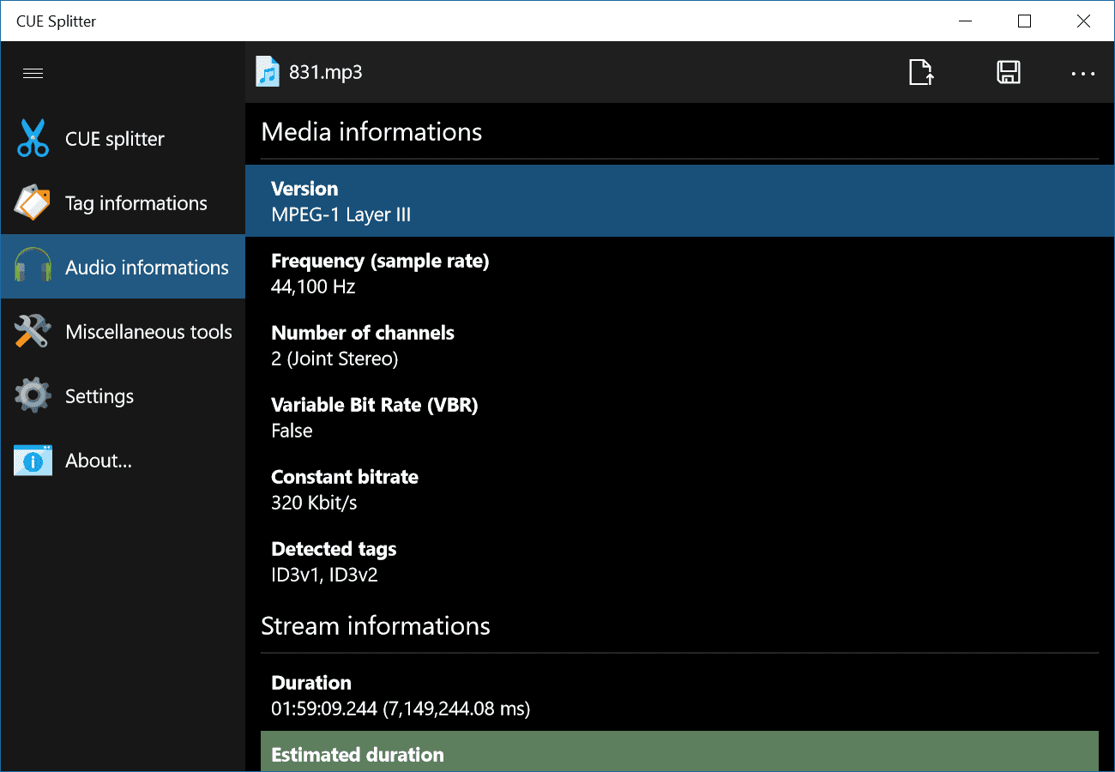Toggle the hamburger navigation menu
The height and width of the screenshot is (772, 1115).
33,73
